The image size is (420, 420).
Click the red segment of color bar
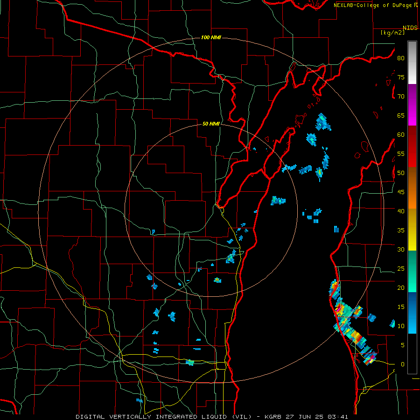(x=412, y=147)
